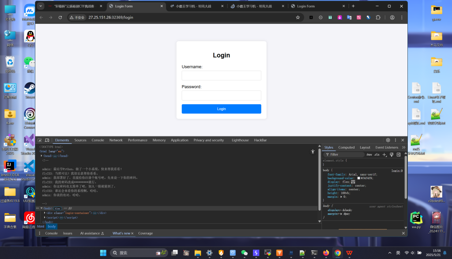
Task: Open the Performance panel
Action: (138, 140)
